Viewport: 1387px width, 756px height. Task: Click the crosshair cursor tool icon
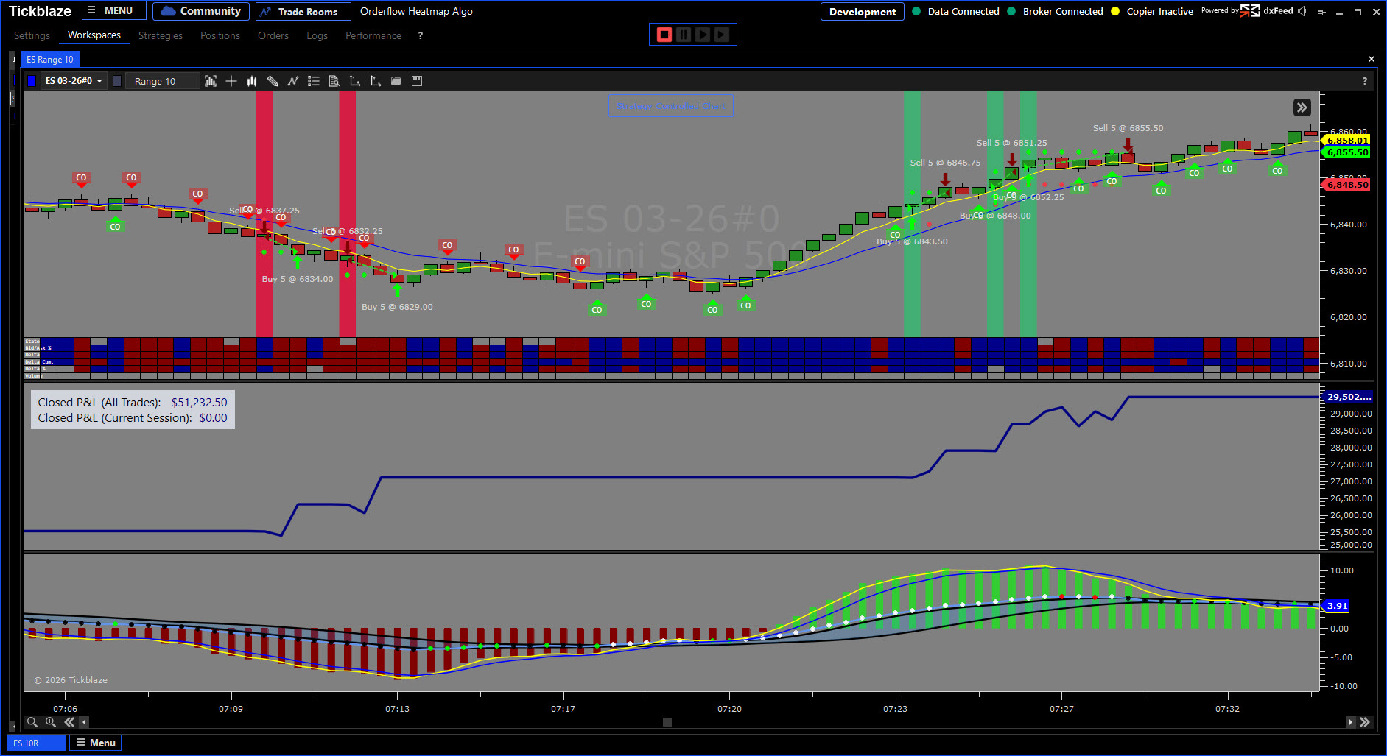(x=231, y=81)
